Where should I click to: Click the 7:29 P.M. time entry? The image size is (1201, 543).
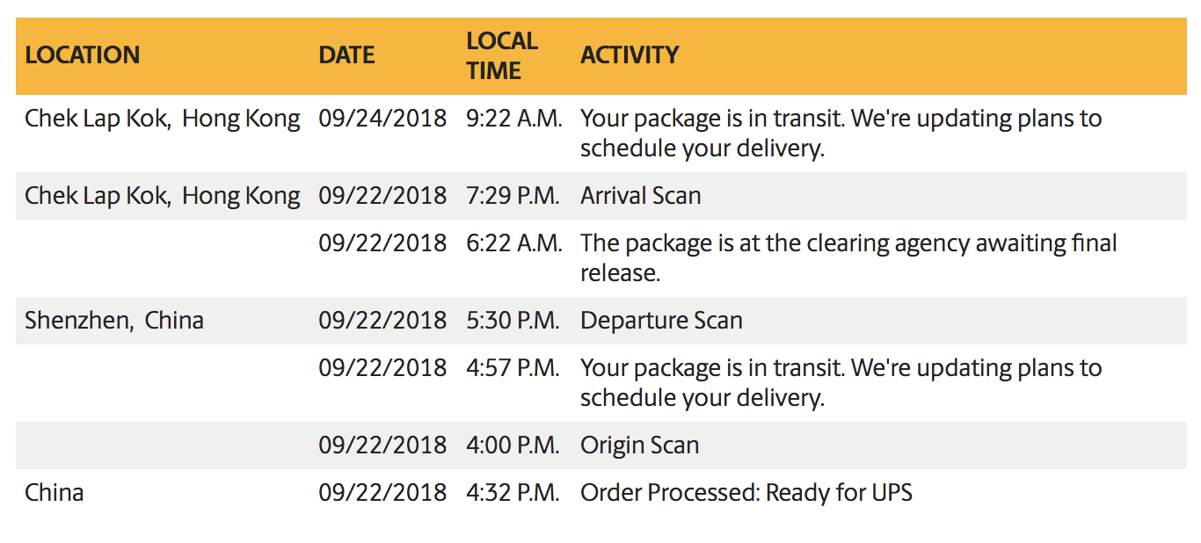click(513, 195)
